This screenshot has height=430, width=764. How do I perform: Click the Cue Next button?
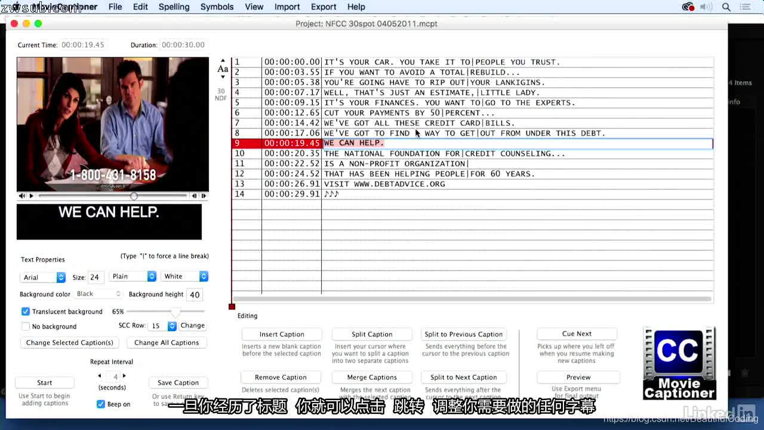click(577, 334)
